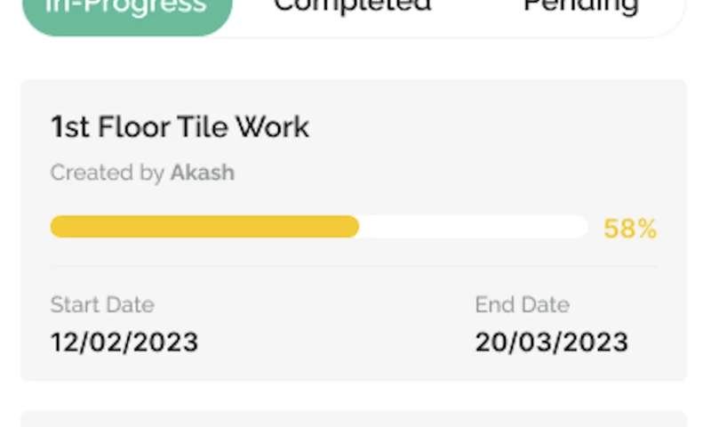Select the start date 12/02/2023
The height and width of the screenshot is (427, 711).
pos(124,342)
